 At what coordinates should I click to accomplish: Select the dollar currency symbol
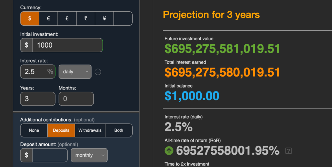30,18
